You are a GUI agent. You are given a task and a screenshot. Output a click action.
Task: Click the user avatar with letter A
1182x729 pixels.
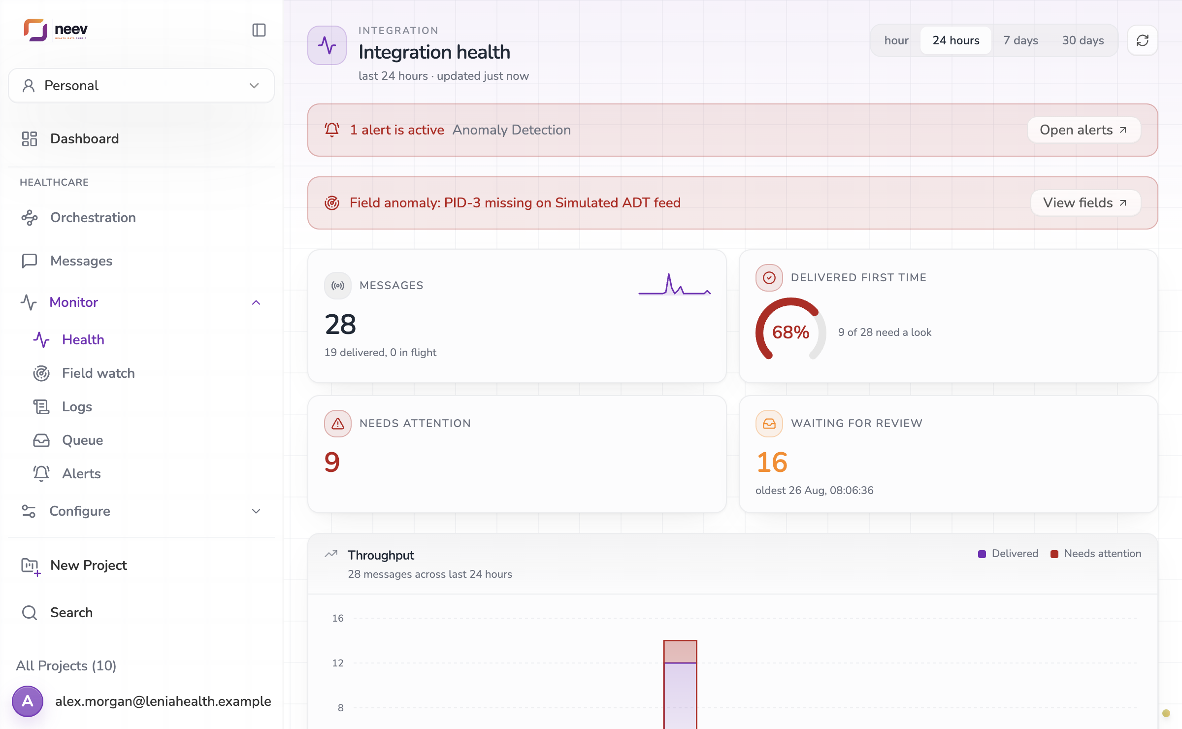coord(28,701)
